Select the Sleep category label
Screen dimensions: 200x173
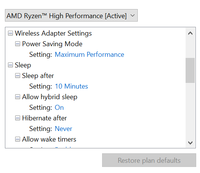pos(23,65)
